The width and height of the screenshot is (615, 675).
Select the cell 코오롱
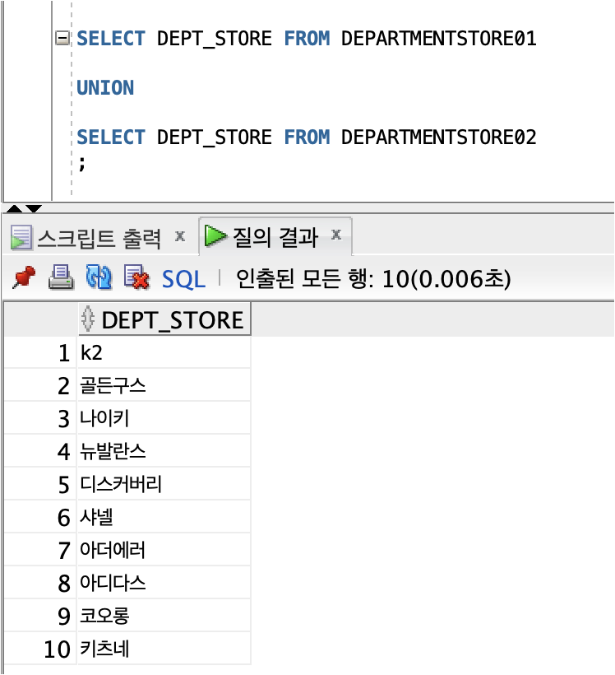point(164,616)
